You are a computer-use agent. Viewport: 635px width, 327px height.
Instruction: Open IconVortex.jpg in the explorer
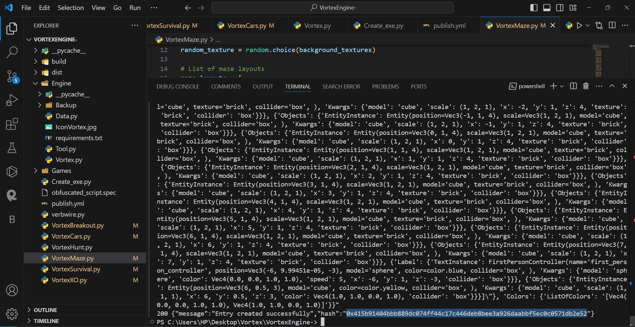coord(85,127)
